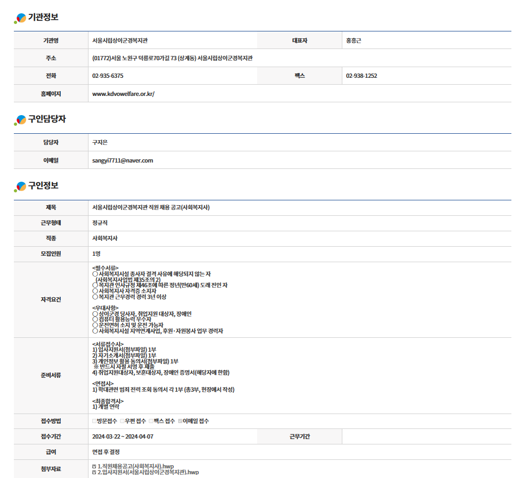Click the 근무기간 label cell

click(300, 437)
